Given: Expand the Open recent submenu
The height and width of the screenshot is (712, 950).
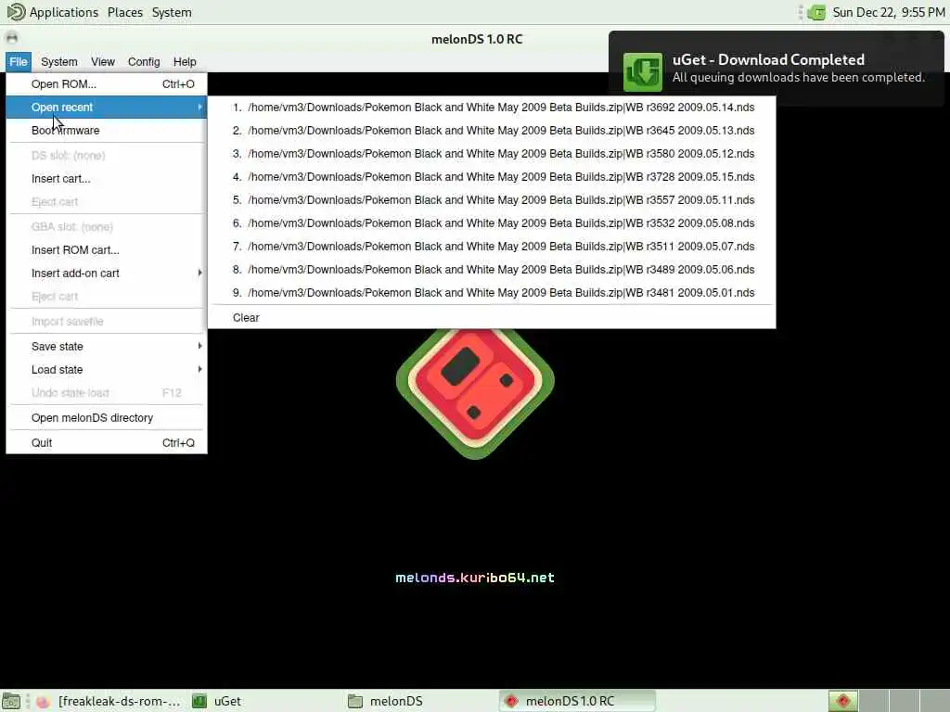Looking at the screenshot, I should [107, 108].
